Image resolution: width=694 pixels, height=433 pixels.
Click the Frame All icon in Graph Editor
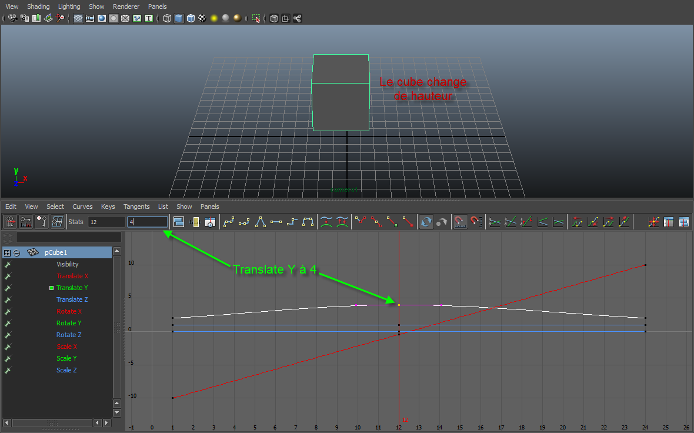pyautogui.click(x=179, y=222)
